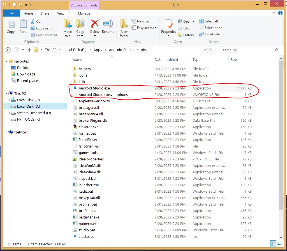Select the profiler.exe gauge icon

75,211
